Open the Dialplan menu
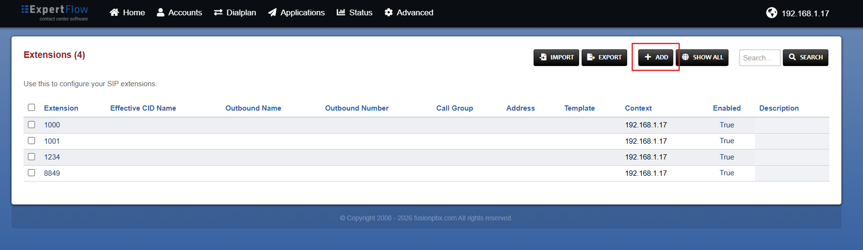863x250 pixels. click(x=235, y=12)
